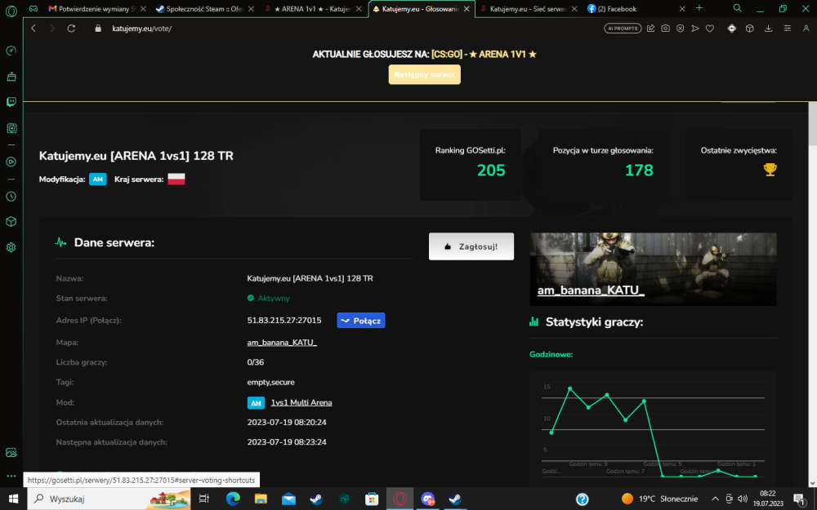Click the address bar URL katujemy.eu/vote/

coord(141,29)
